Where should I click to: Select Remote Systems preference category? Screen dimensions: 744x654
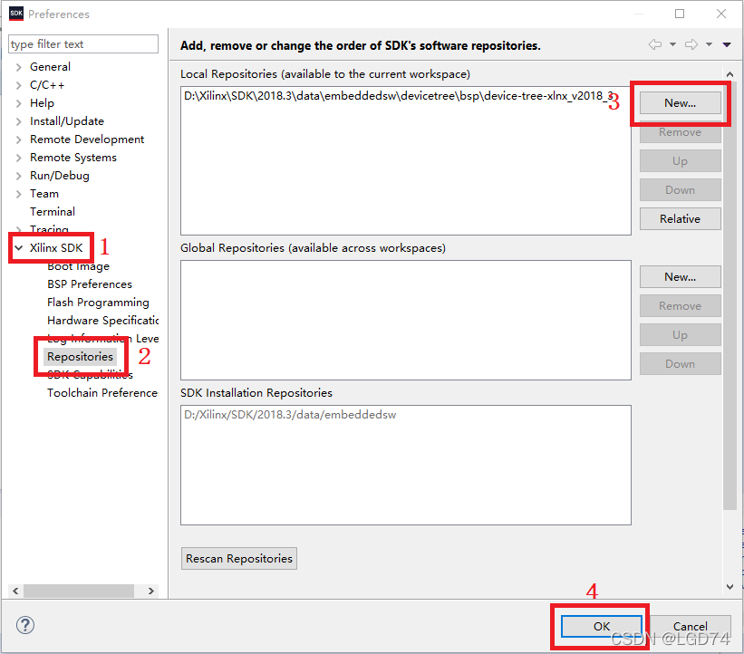(x=73, y=157)
